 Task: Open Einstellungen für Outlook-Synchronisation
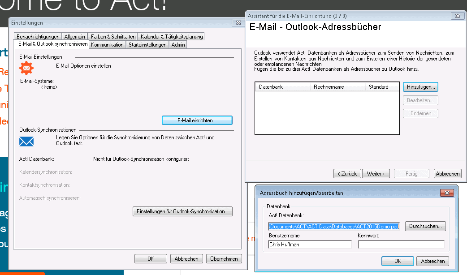[x=182, y=211]
